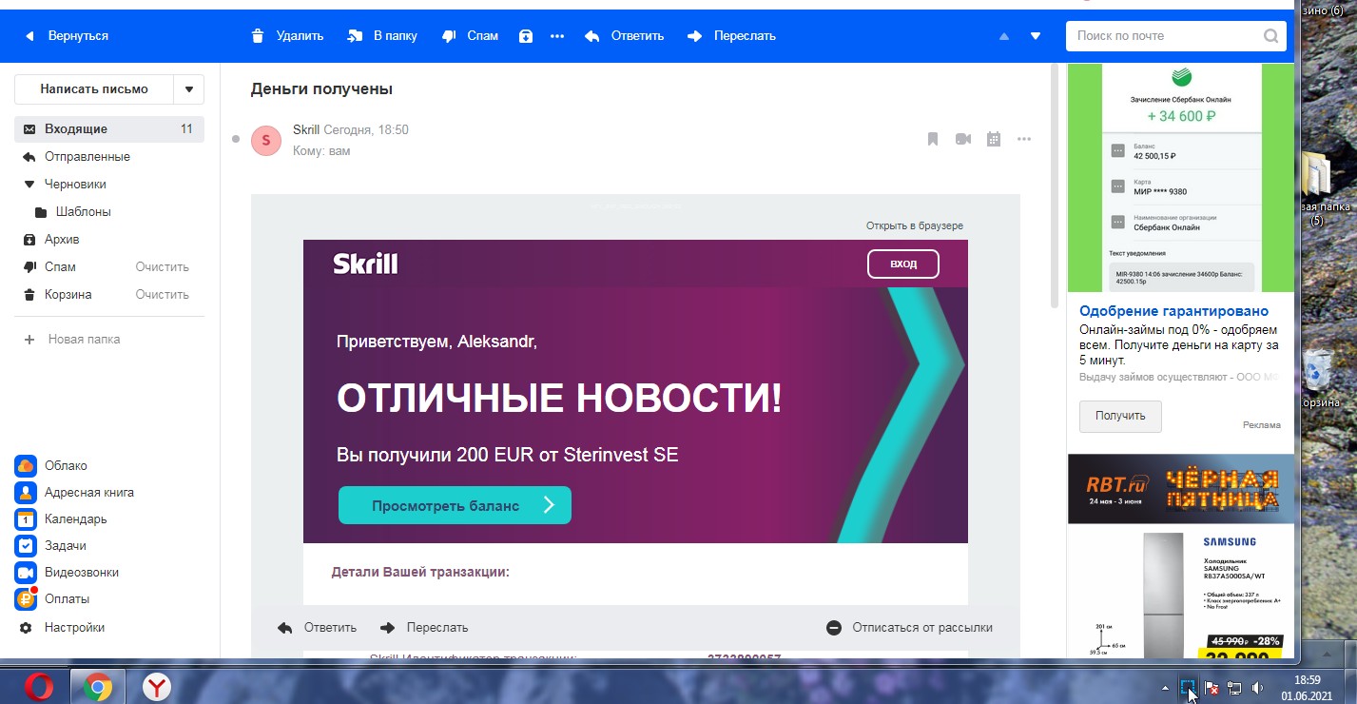
Task: Click Ответить in the bottom reply bar
Action: pyautogui.click(x=317, y=628)
